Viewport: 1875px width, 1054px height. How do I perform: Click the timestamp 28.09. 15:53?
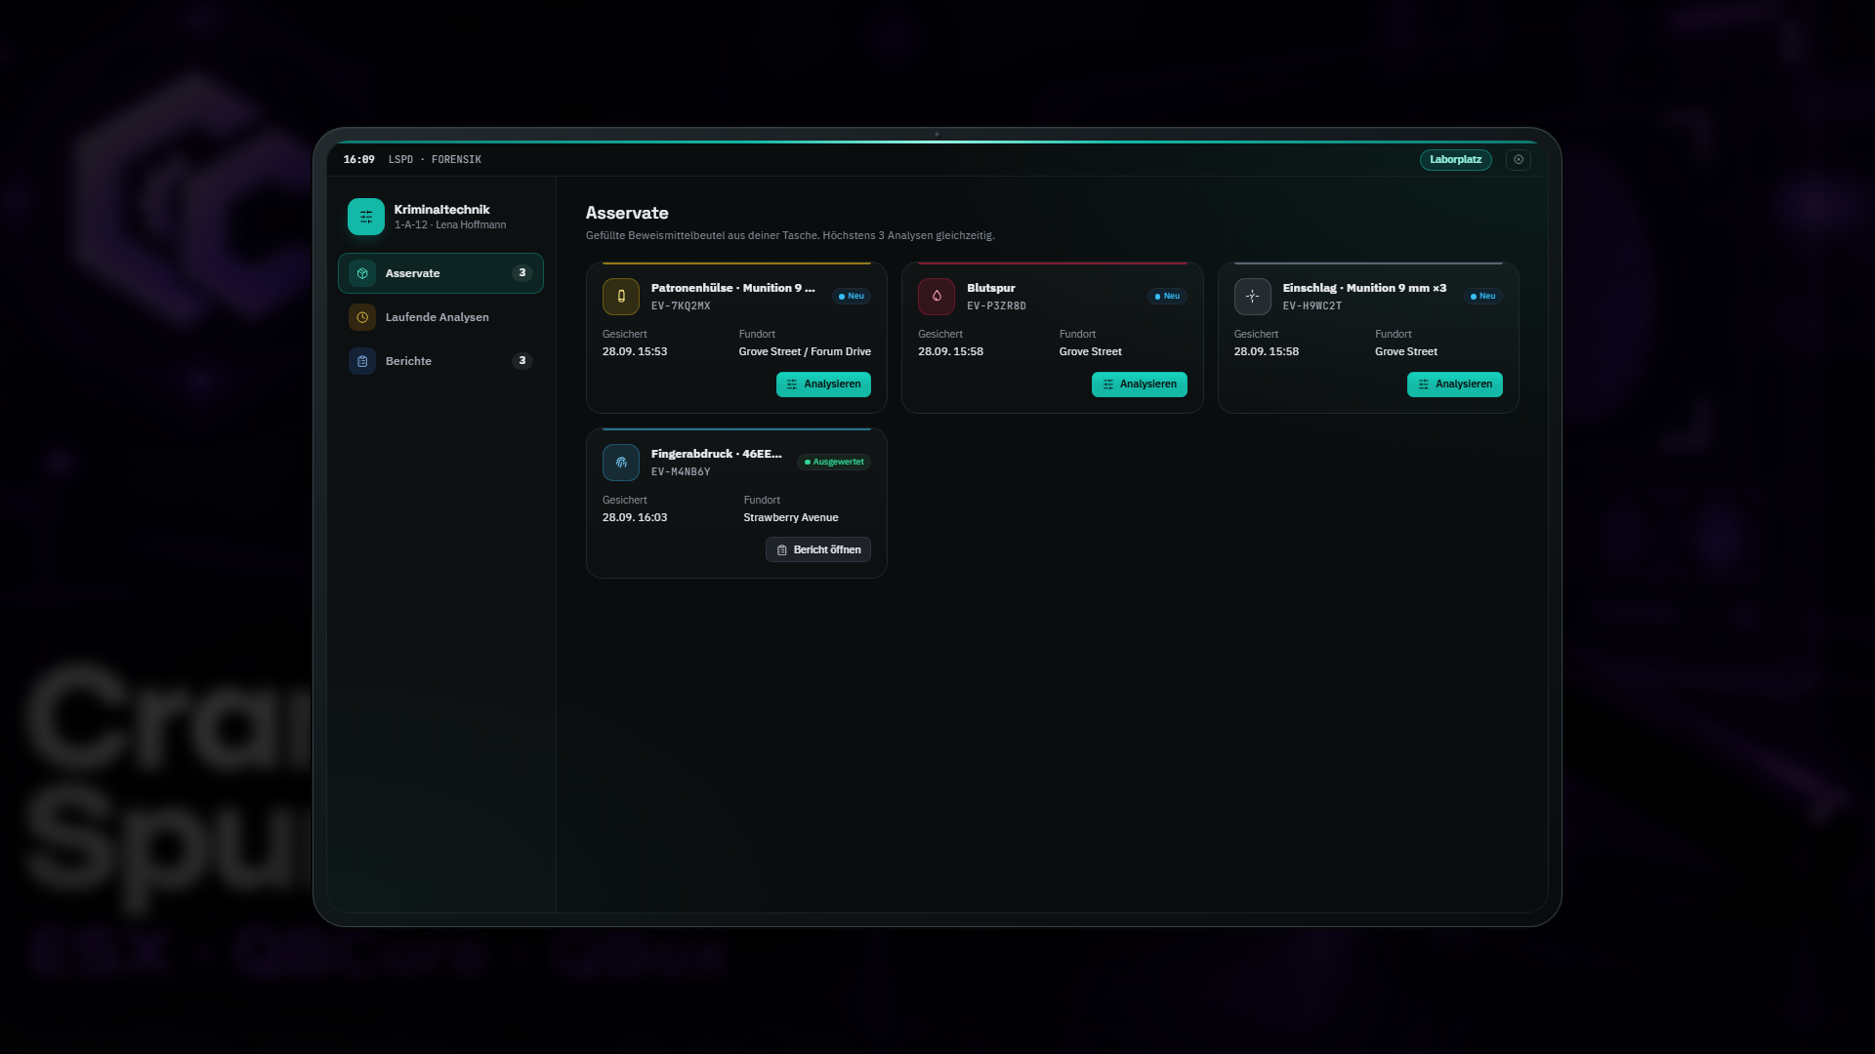[635, 352]
